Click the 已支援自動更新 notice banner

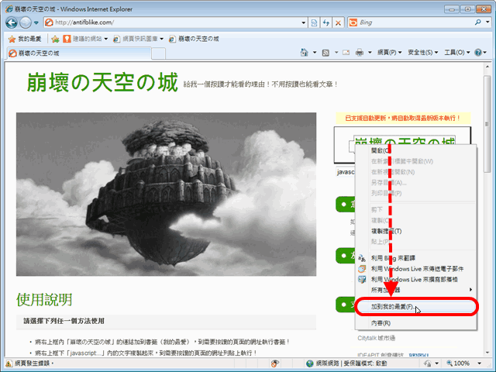tap(403, 119)
